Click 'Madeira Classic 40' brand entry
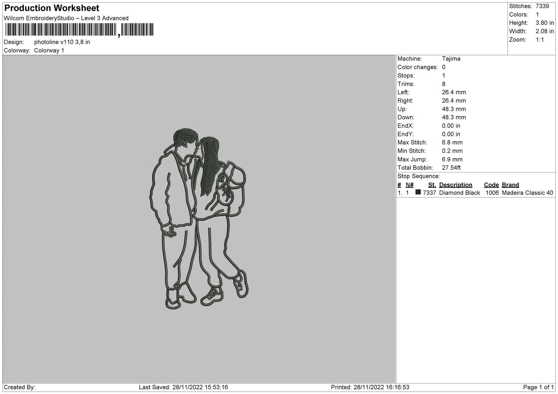The height and width of the screenshot is (394, 558). [x=527, y=193]
